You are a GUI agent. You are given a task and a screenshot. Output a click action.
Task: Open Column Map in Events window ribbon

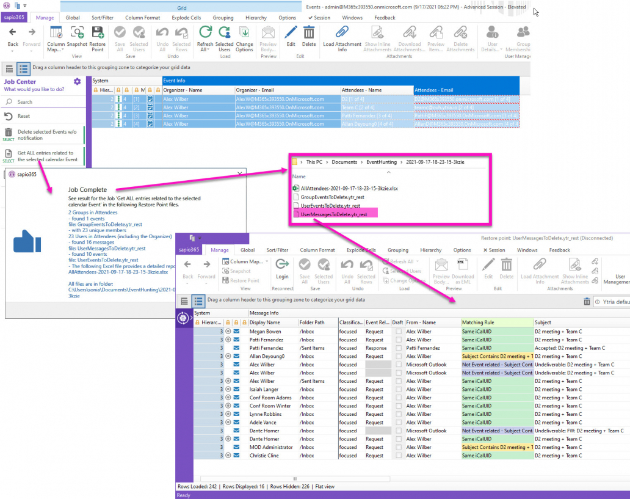pos(56,39)
